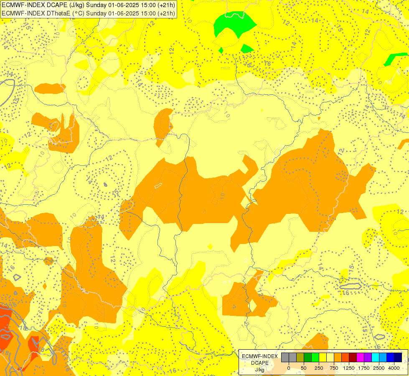This screenshot has width=409, height=376.
Task: Click the legend value 1250
Action: tap(349, 368)
